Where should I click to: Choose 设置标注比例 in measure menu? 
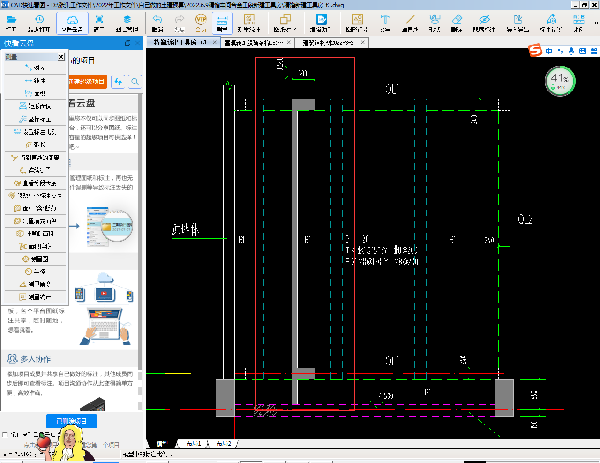pyautogui.click(x=35, y=132)
